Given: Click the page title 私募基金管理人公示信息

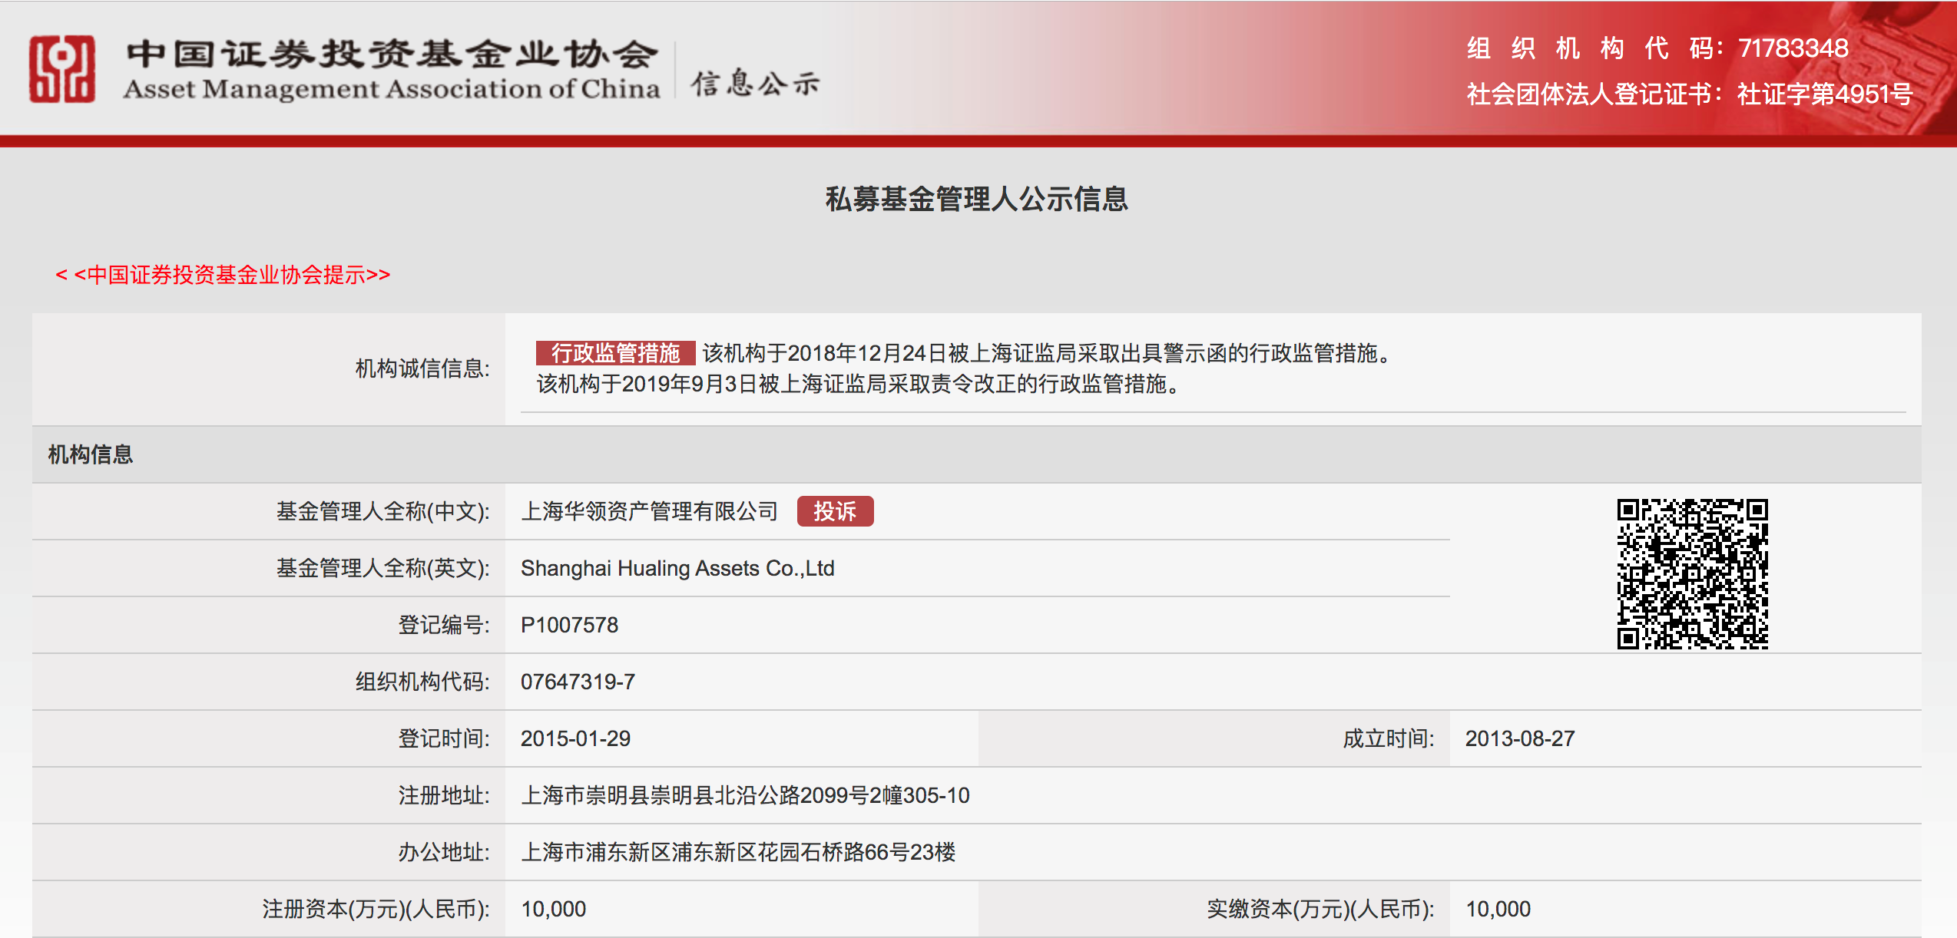Looking at the screenshot, I should click(976, 200).
